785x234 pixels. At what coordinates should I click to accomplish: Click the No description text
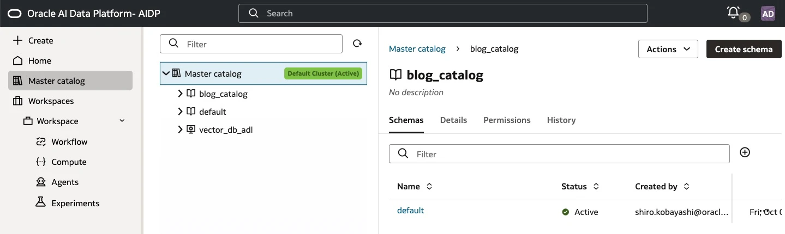[x=416, y=92]
